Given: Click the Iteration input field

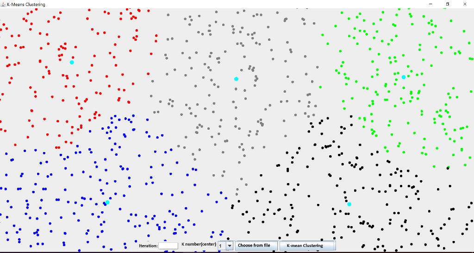Looking at the screenshot, I should click(x=168, y=246).
